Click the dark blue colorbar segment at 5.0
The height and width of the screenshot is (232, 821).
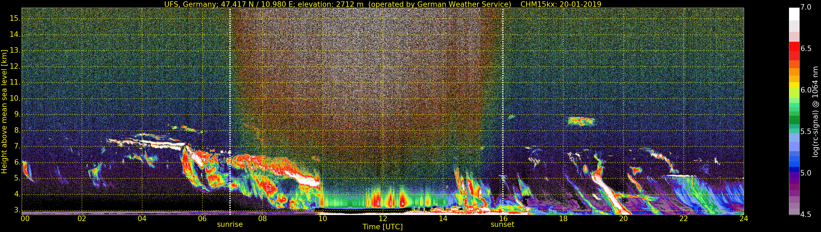(794, 169)
